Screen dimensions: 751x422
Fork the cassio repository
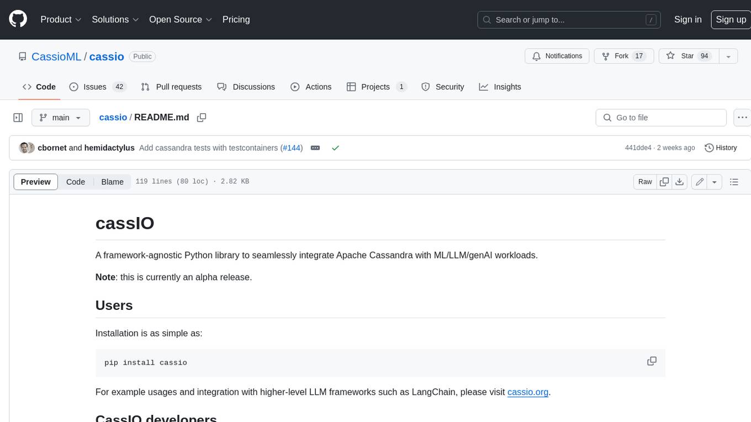[623, 56]
